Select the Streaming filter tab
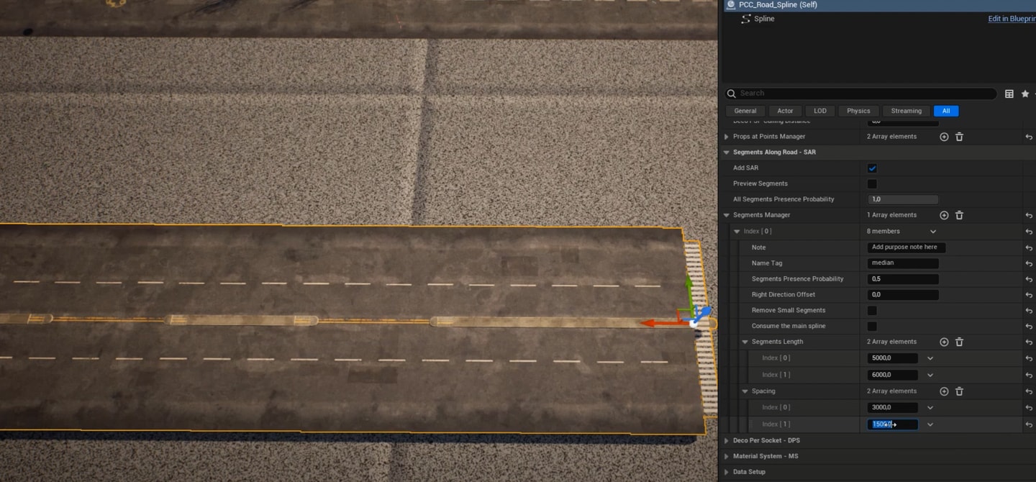Viewport: 1036px width, 482px height. pos(906,111)
